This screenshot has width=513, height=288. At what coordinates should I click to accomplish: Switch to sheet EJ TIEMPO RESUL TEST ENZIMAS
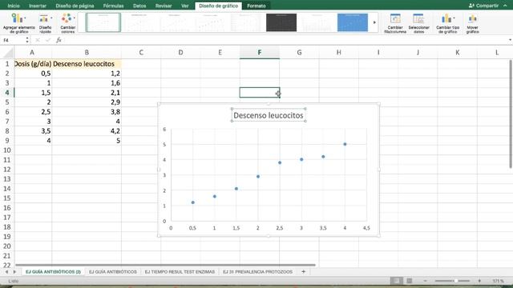(x=180, y=272)
